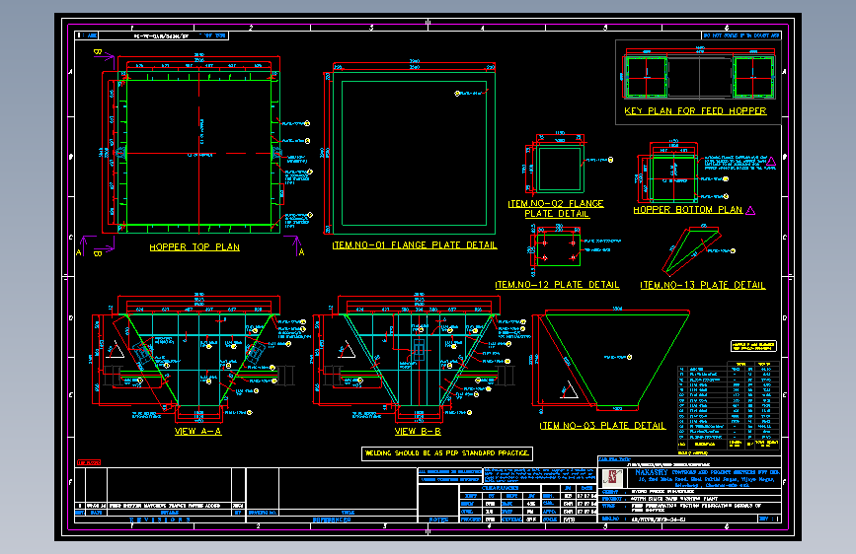Screen dimensions: 856x554
Task: Click the 'VIEW A-A' section title
Action: coord(197,432)
